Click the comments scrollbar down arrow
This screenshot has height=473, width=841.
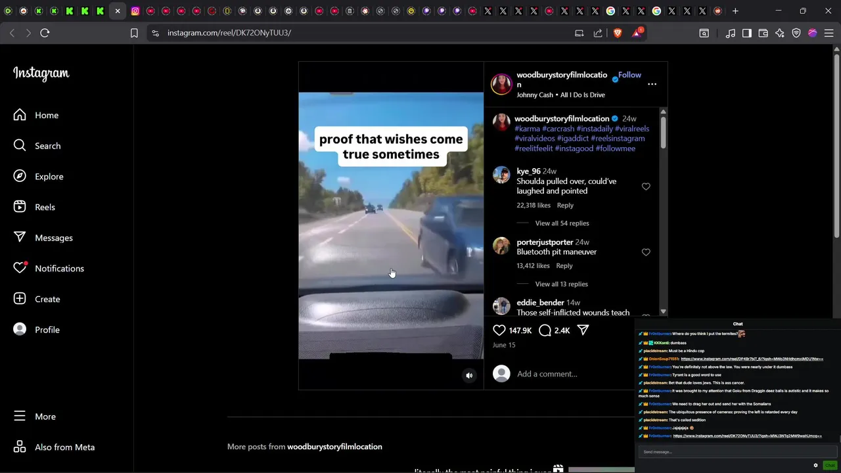pyautogui.click(x=663, y=312)
